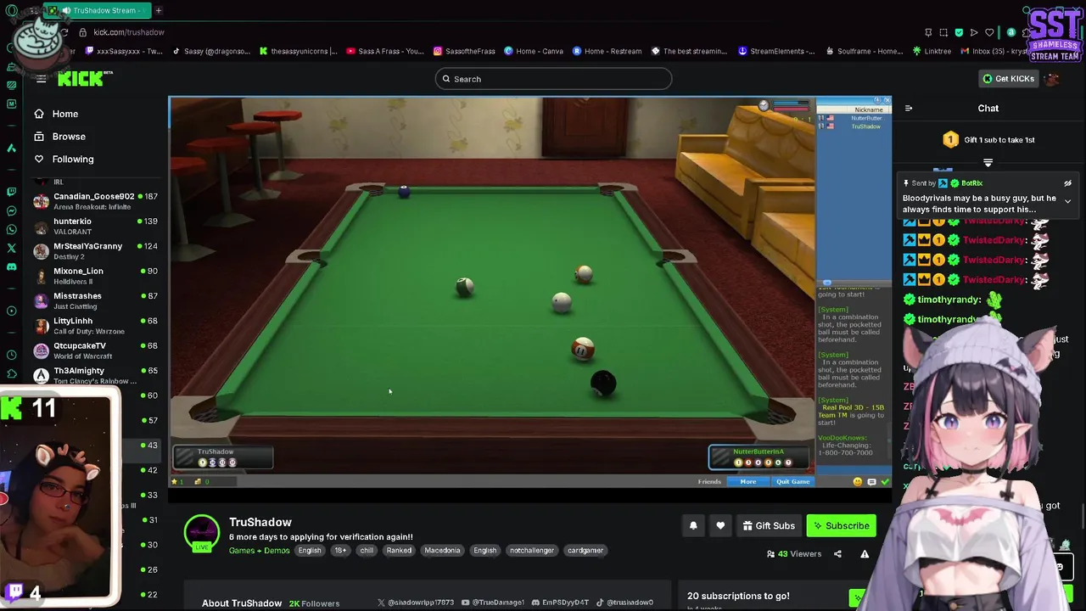This screenshot has width=1086, height=611.
Task: Open the @shadowripp17873 X link
Action: pos(416,603)
